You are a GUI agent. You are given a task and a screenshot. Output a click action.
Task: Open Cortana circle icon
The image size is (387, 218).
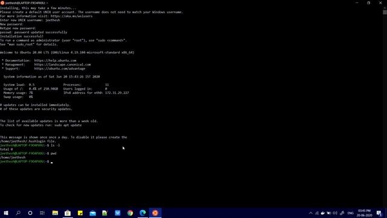tap(30, 213)
